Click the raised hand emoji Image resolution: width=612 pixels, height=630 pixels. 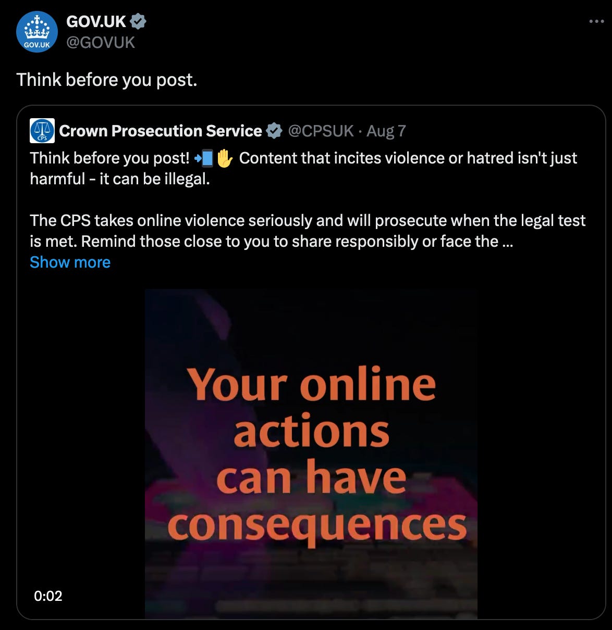point(225,158)
